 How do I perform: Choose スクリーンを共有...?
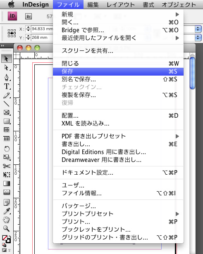[x=118, y=51]
